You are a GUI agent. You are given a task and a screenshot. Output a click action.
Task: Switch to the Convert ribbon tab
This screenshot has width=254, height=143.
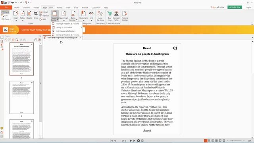pos(26,8)
